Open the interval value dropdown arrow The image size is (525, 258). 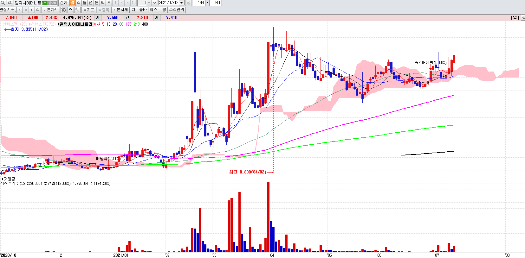(x=149, y=3)
